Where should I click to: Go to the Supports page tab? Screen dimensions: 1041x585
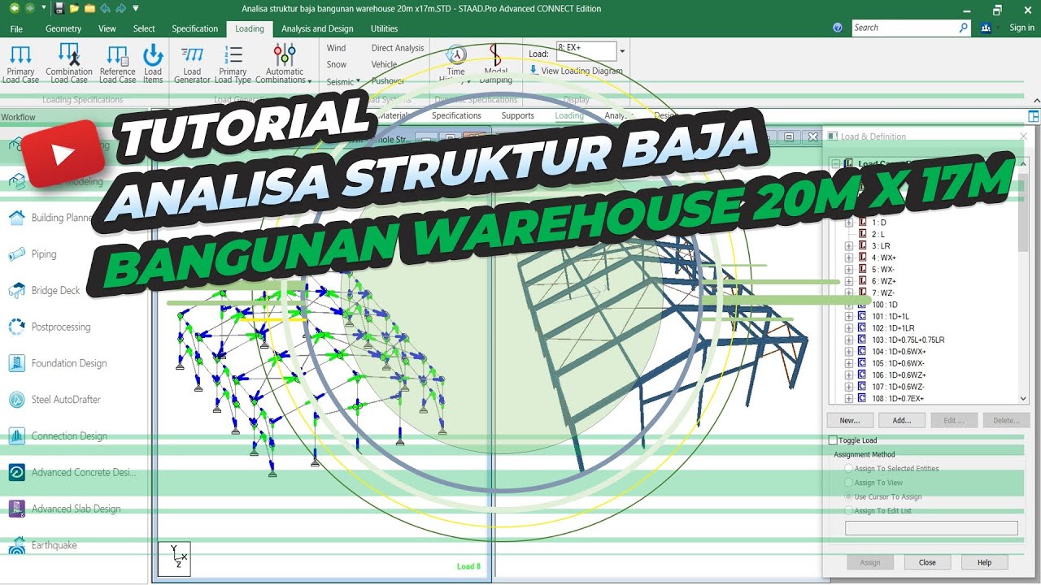(517, 115)
